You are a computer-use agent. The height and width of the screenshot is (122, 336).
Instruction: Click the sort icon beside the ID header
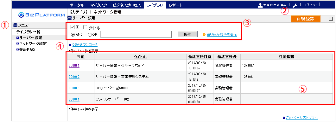point(78,57)
